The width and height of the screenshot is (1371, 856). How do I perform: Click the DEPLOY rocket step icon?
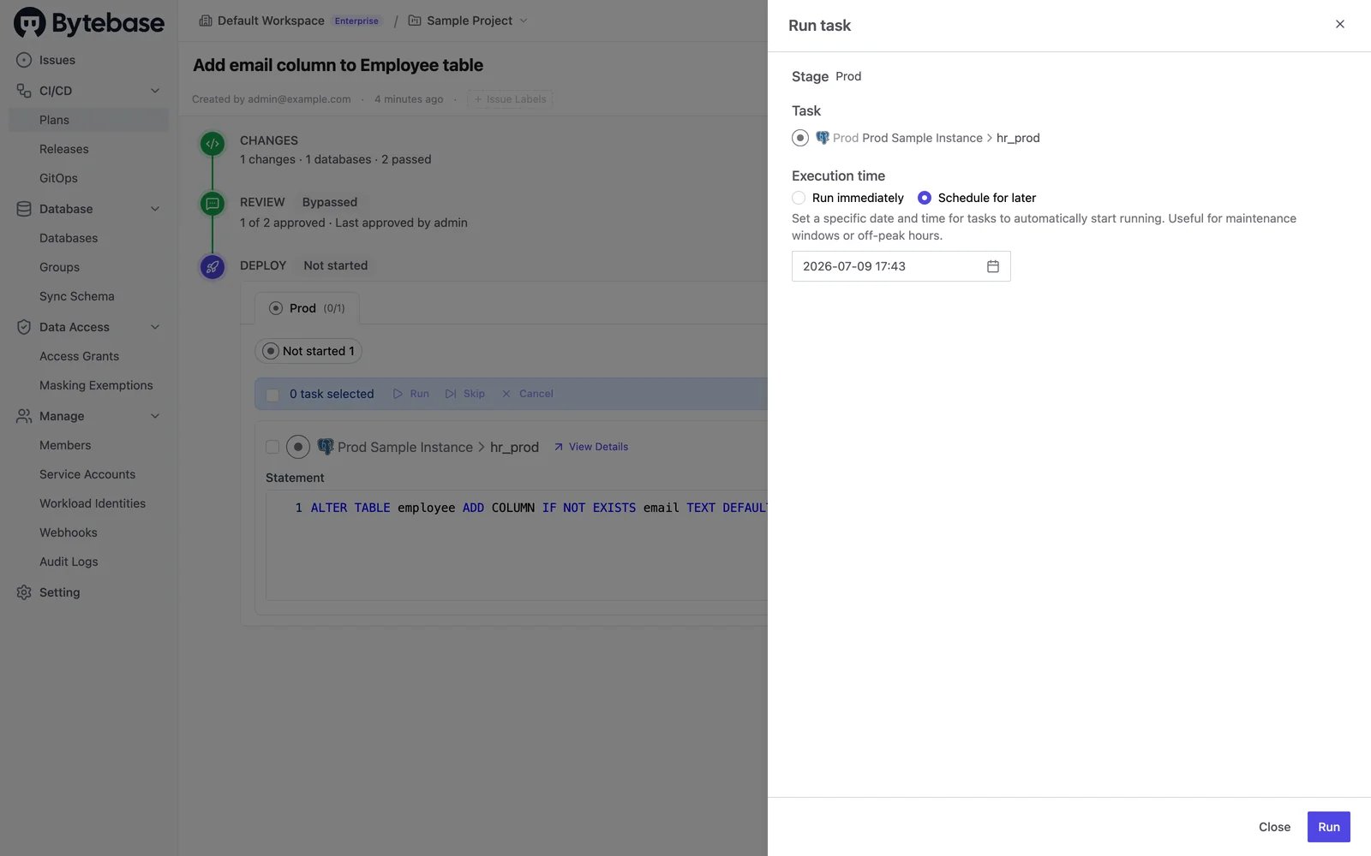(x=213, y=267)
